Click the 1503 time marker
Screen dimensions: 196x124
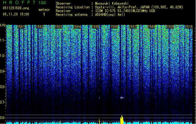tap(58, 27)
